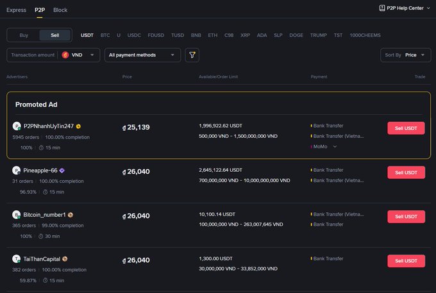Click available amount 1,996,922.62 USDT
The width and height of the screenshot is (436, 293).
pos(221,126)
